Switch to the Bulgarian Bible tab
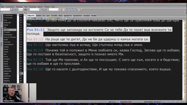 pyautogui.click(x=31, y=15)
